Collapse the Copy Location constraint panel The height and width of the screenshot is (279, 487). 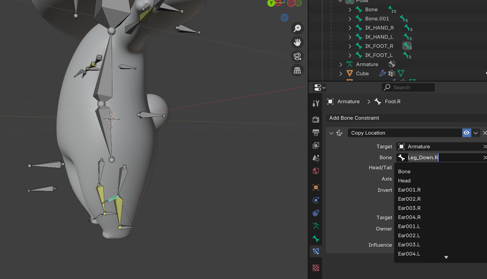(331, 133)
